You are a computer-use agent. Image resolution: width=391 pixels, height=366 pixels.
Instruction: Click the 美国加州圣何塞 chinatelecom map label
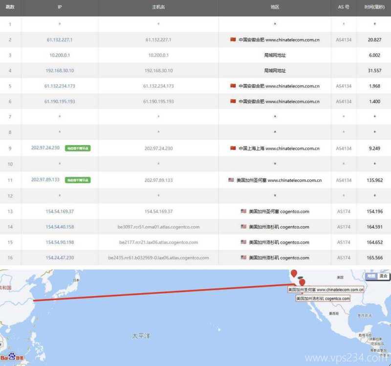(326, 289)
